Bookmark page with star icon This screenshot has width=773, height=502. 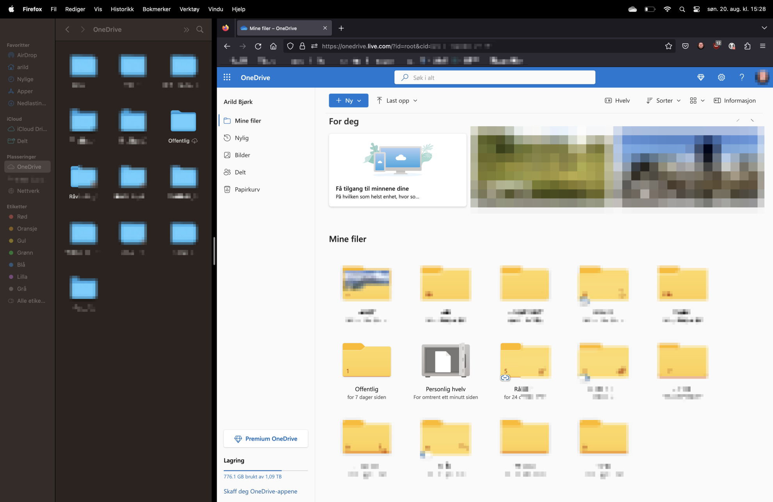tap(668, 46)
